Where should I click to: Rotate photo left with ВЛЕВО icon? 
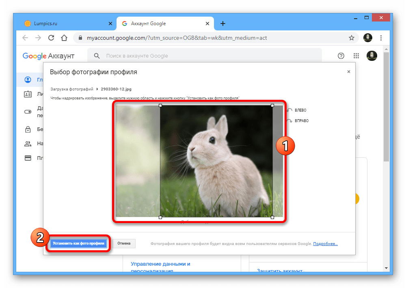[x=289, y=110]
